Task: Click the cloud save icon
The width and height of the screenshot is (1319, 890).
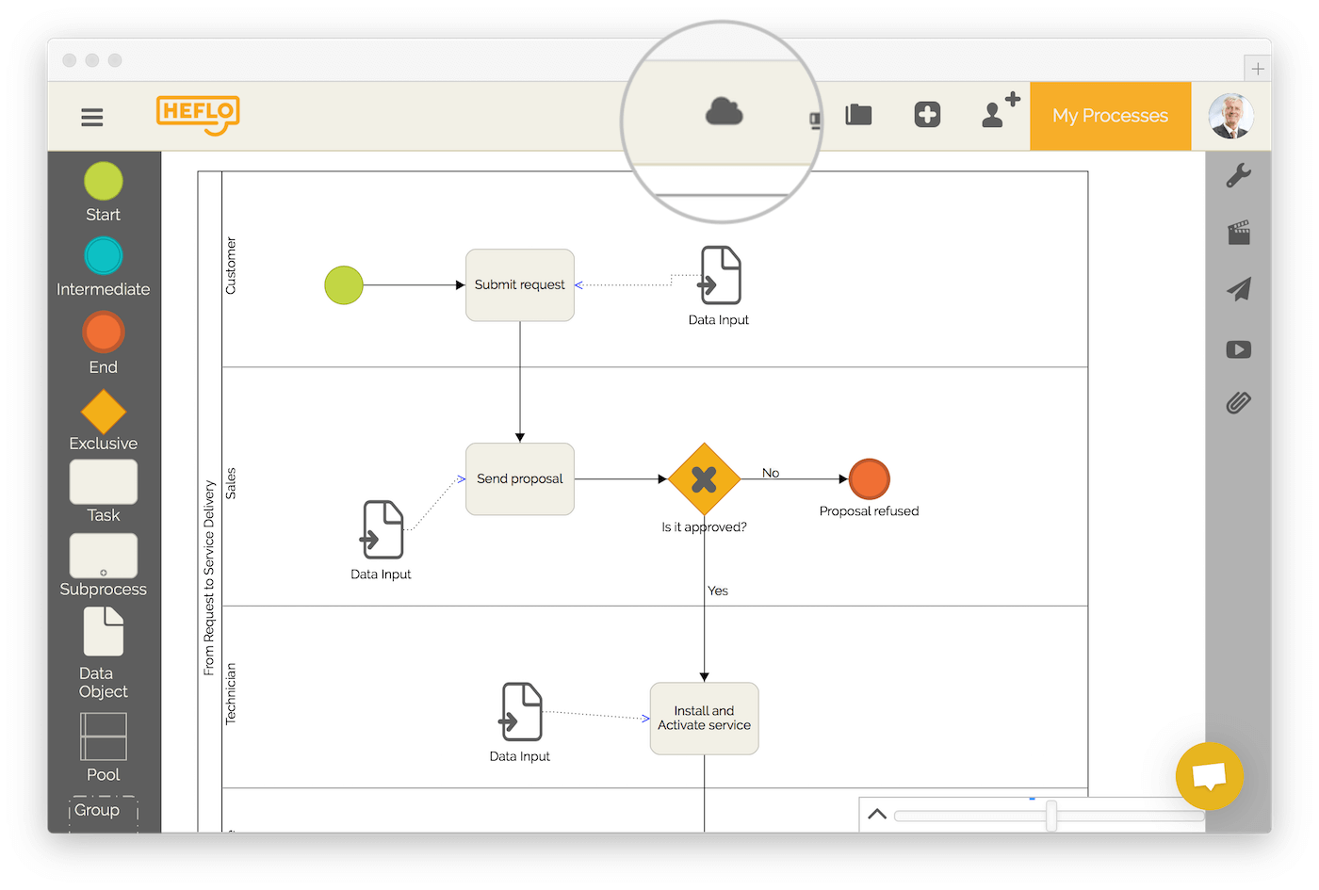Action: [x=725, y=111]
